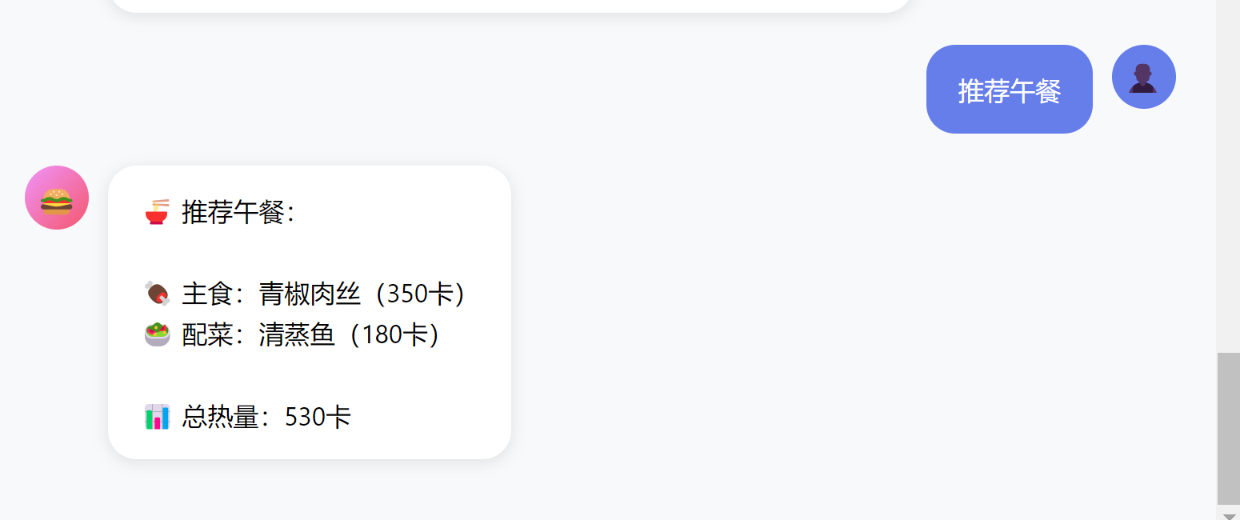The image size is (1240, 520).
Task: Click the 总热量 label text
Action: pos(220,417)
